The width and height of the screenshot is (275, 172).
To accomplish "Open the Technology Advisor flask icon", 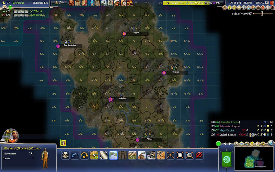I will pos(249,8).
